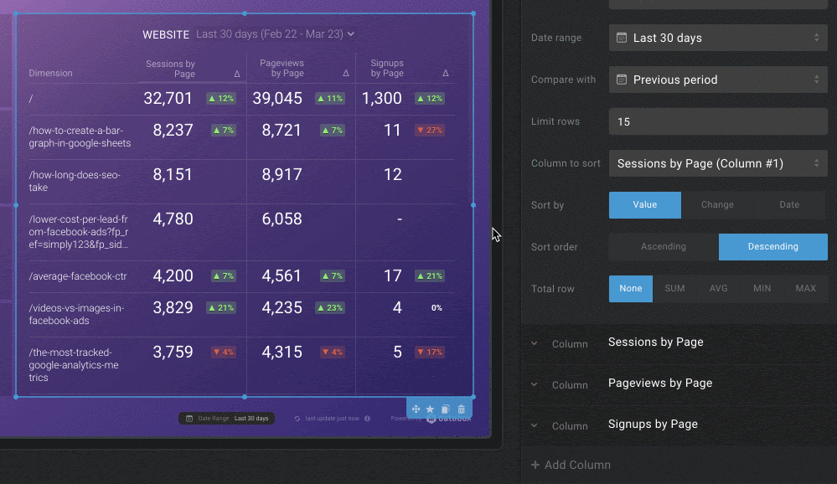Click the plus icon next to Add Column
837x484 pixels.
(535, 465)
